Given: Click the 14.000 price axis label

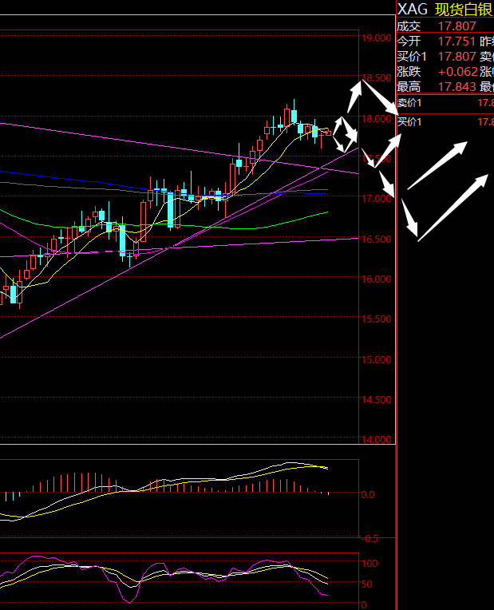Looking at the screenshot, I should pyautogui.click(x=376, y=440).
